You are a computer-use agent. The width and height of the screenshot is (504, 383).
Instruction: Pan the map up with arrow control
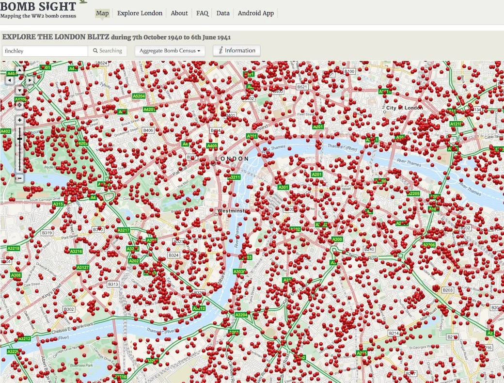pos(19,70)
